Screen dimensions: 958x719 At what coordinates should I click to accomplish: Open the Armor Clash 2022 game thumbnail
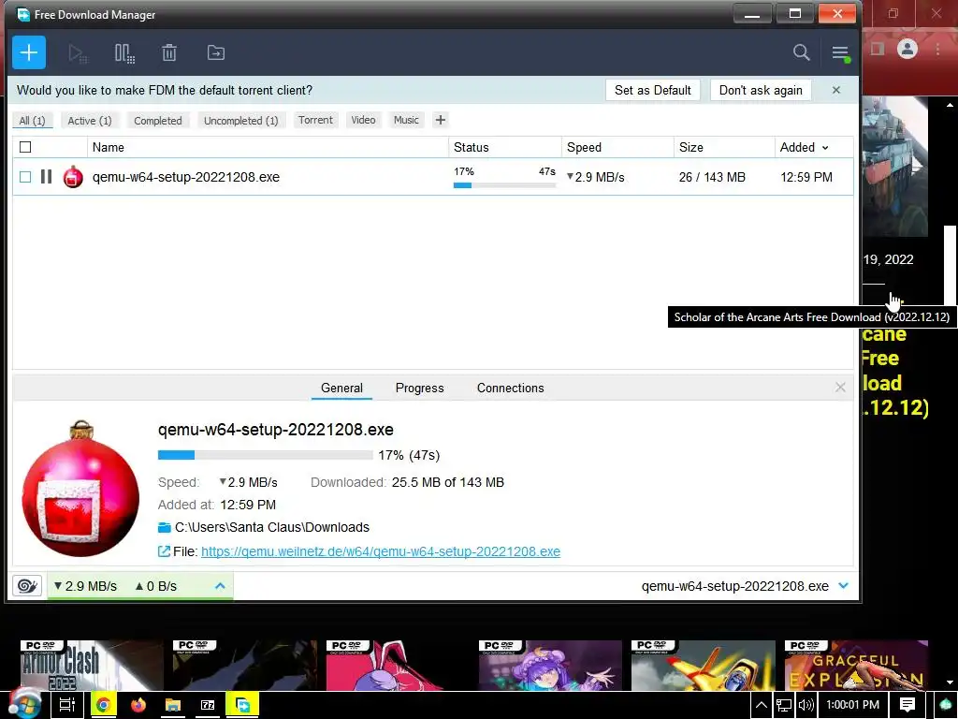(92, 666)
